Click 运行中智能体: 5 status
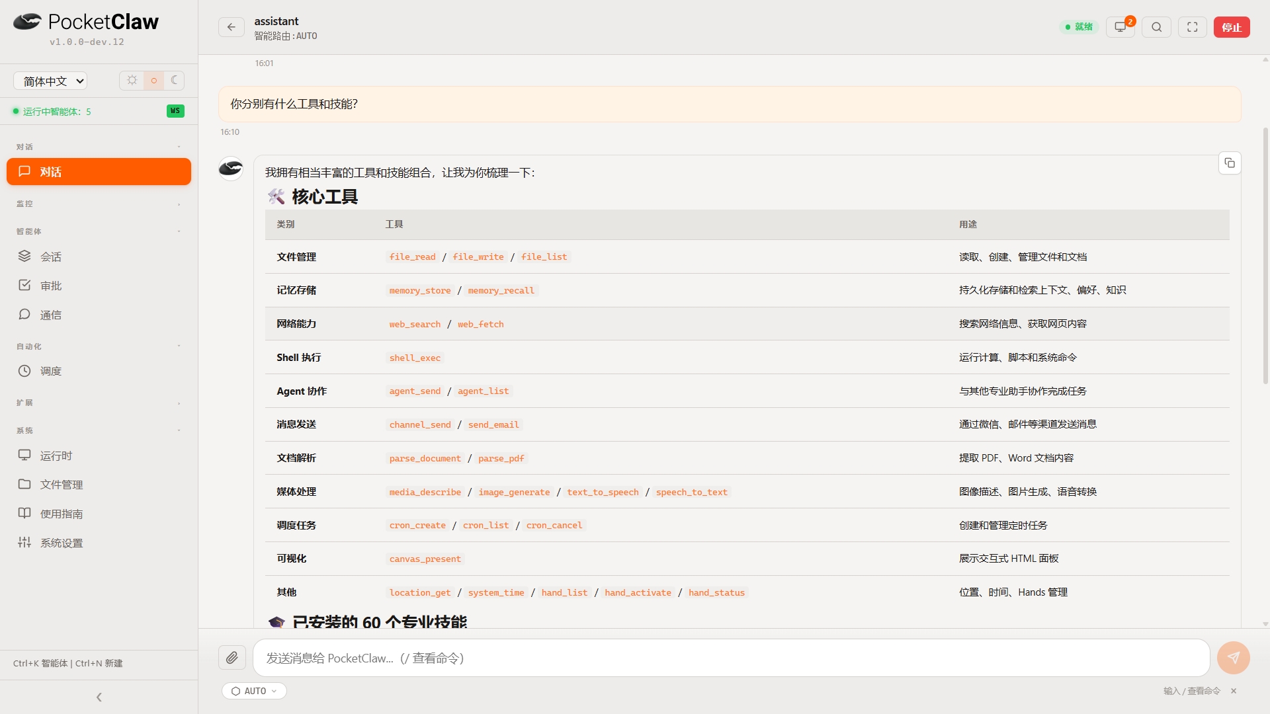 pyautogui.click(x=52, y=111)
